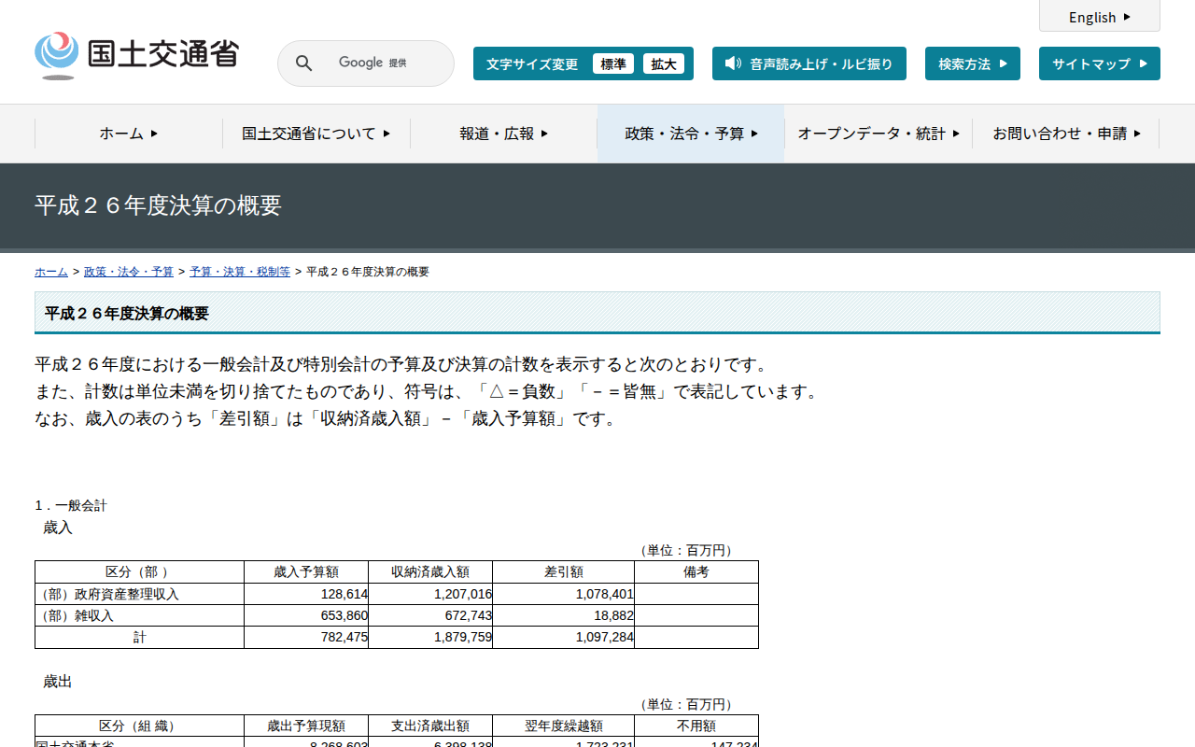
Task: Click the speaker audio reading icon
Action: pyautogui.click(x=733, y=63)
